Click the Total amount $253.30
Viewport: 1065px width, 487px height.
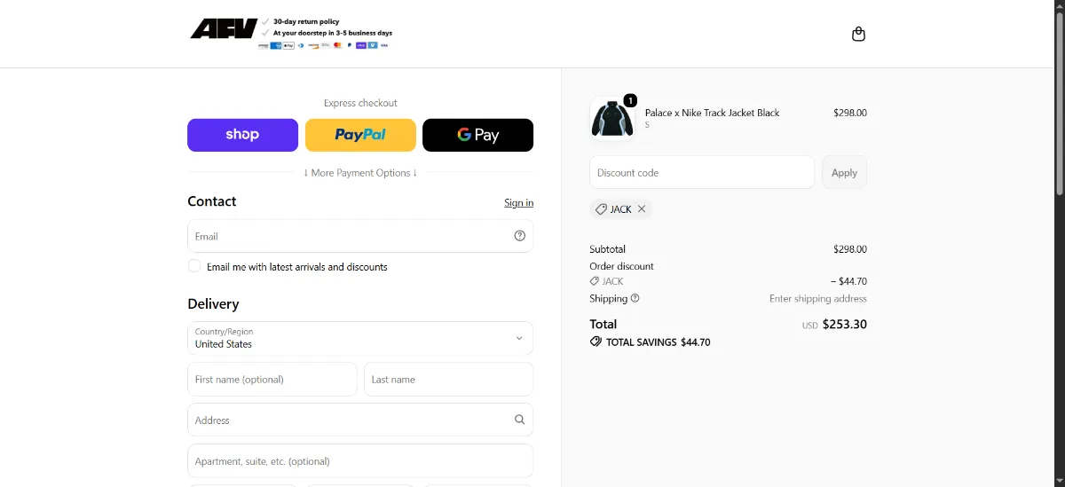(845, 324)
